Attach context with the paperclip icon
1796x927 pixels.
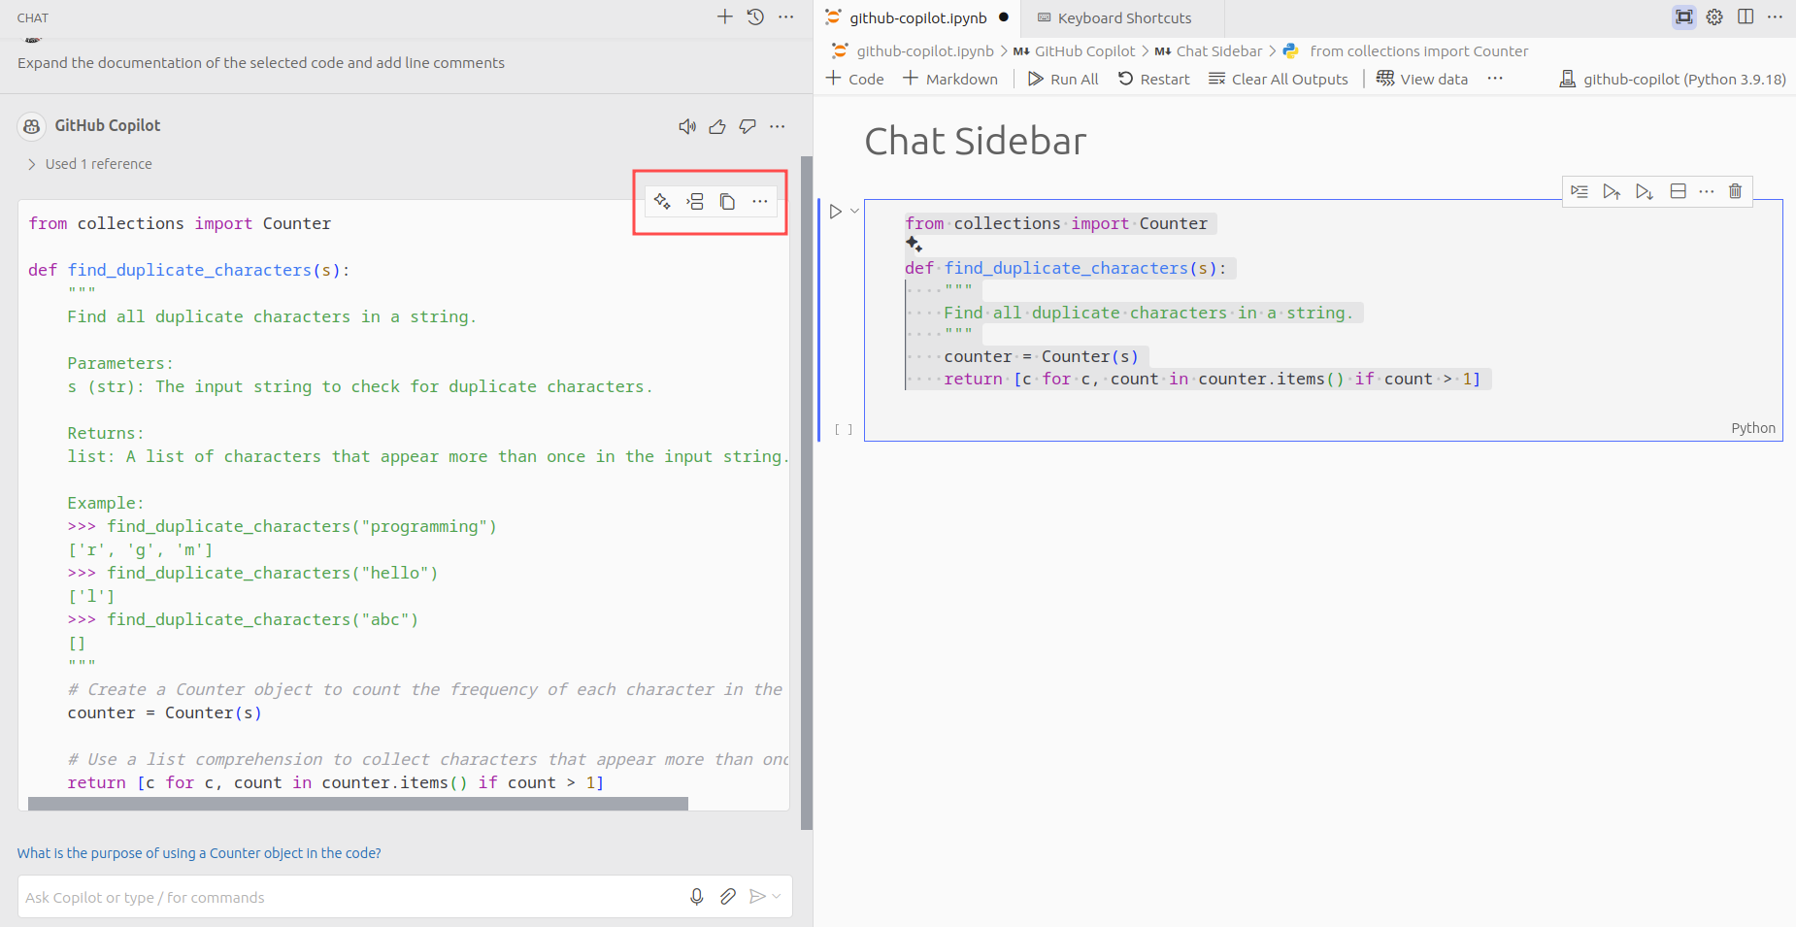(x=728, y=897)
